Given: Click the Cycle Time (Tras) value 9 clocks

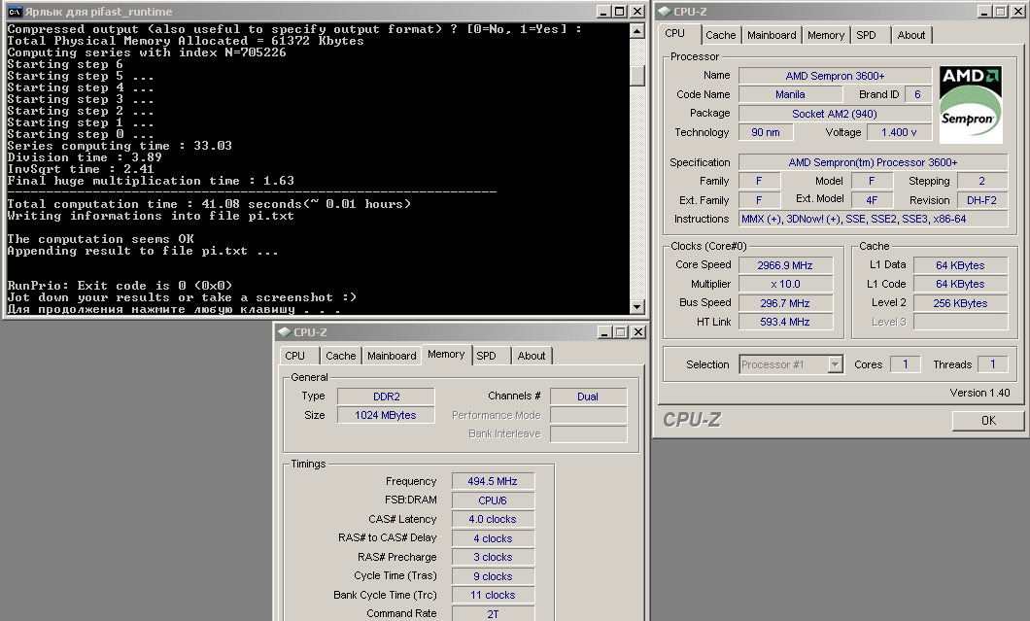Looking at the screenshot, I should [x=493, y=577].
